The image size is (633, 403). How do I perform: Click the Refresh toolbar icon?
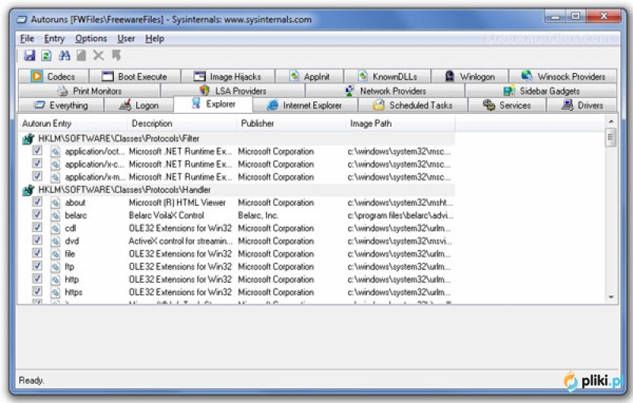pyautogui.click(x=47, y=55)
